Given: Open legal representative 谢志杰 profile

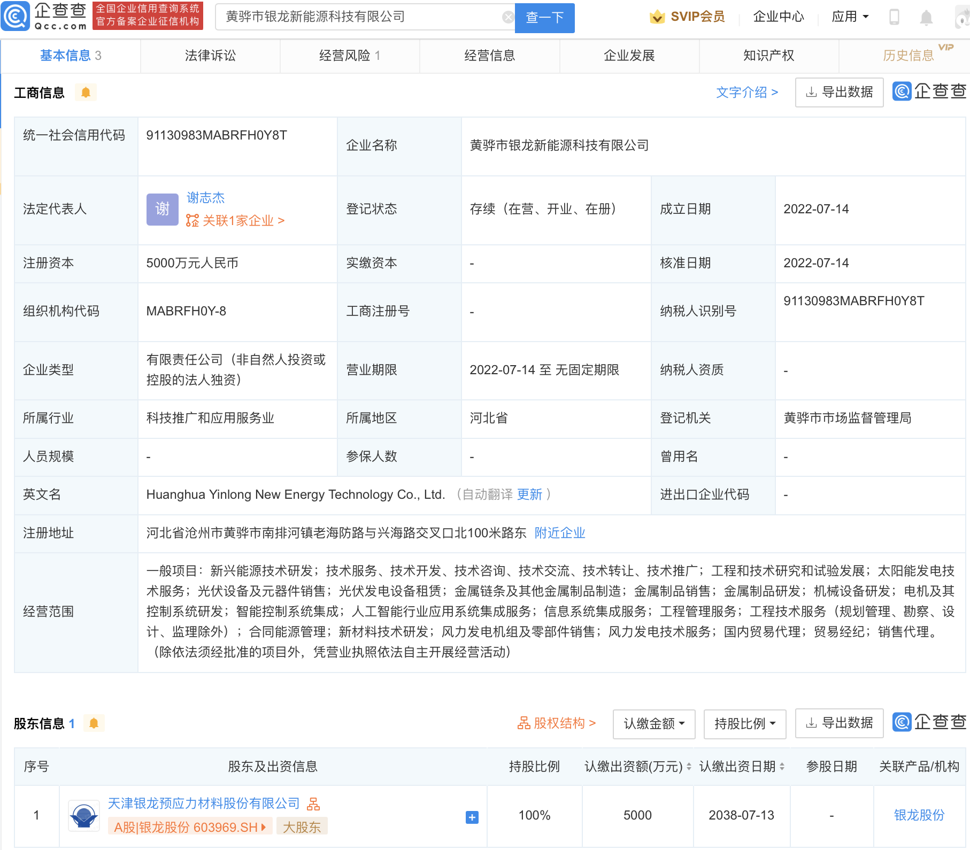Looking at the screenshot, I should pos(206,197).
